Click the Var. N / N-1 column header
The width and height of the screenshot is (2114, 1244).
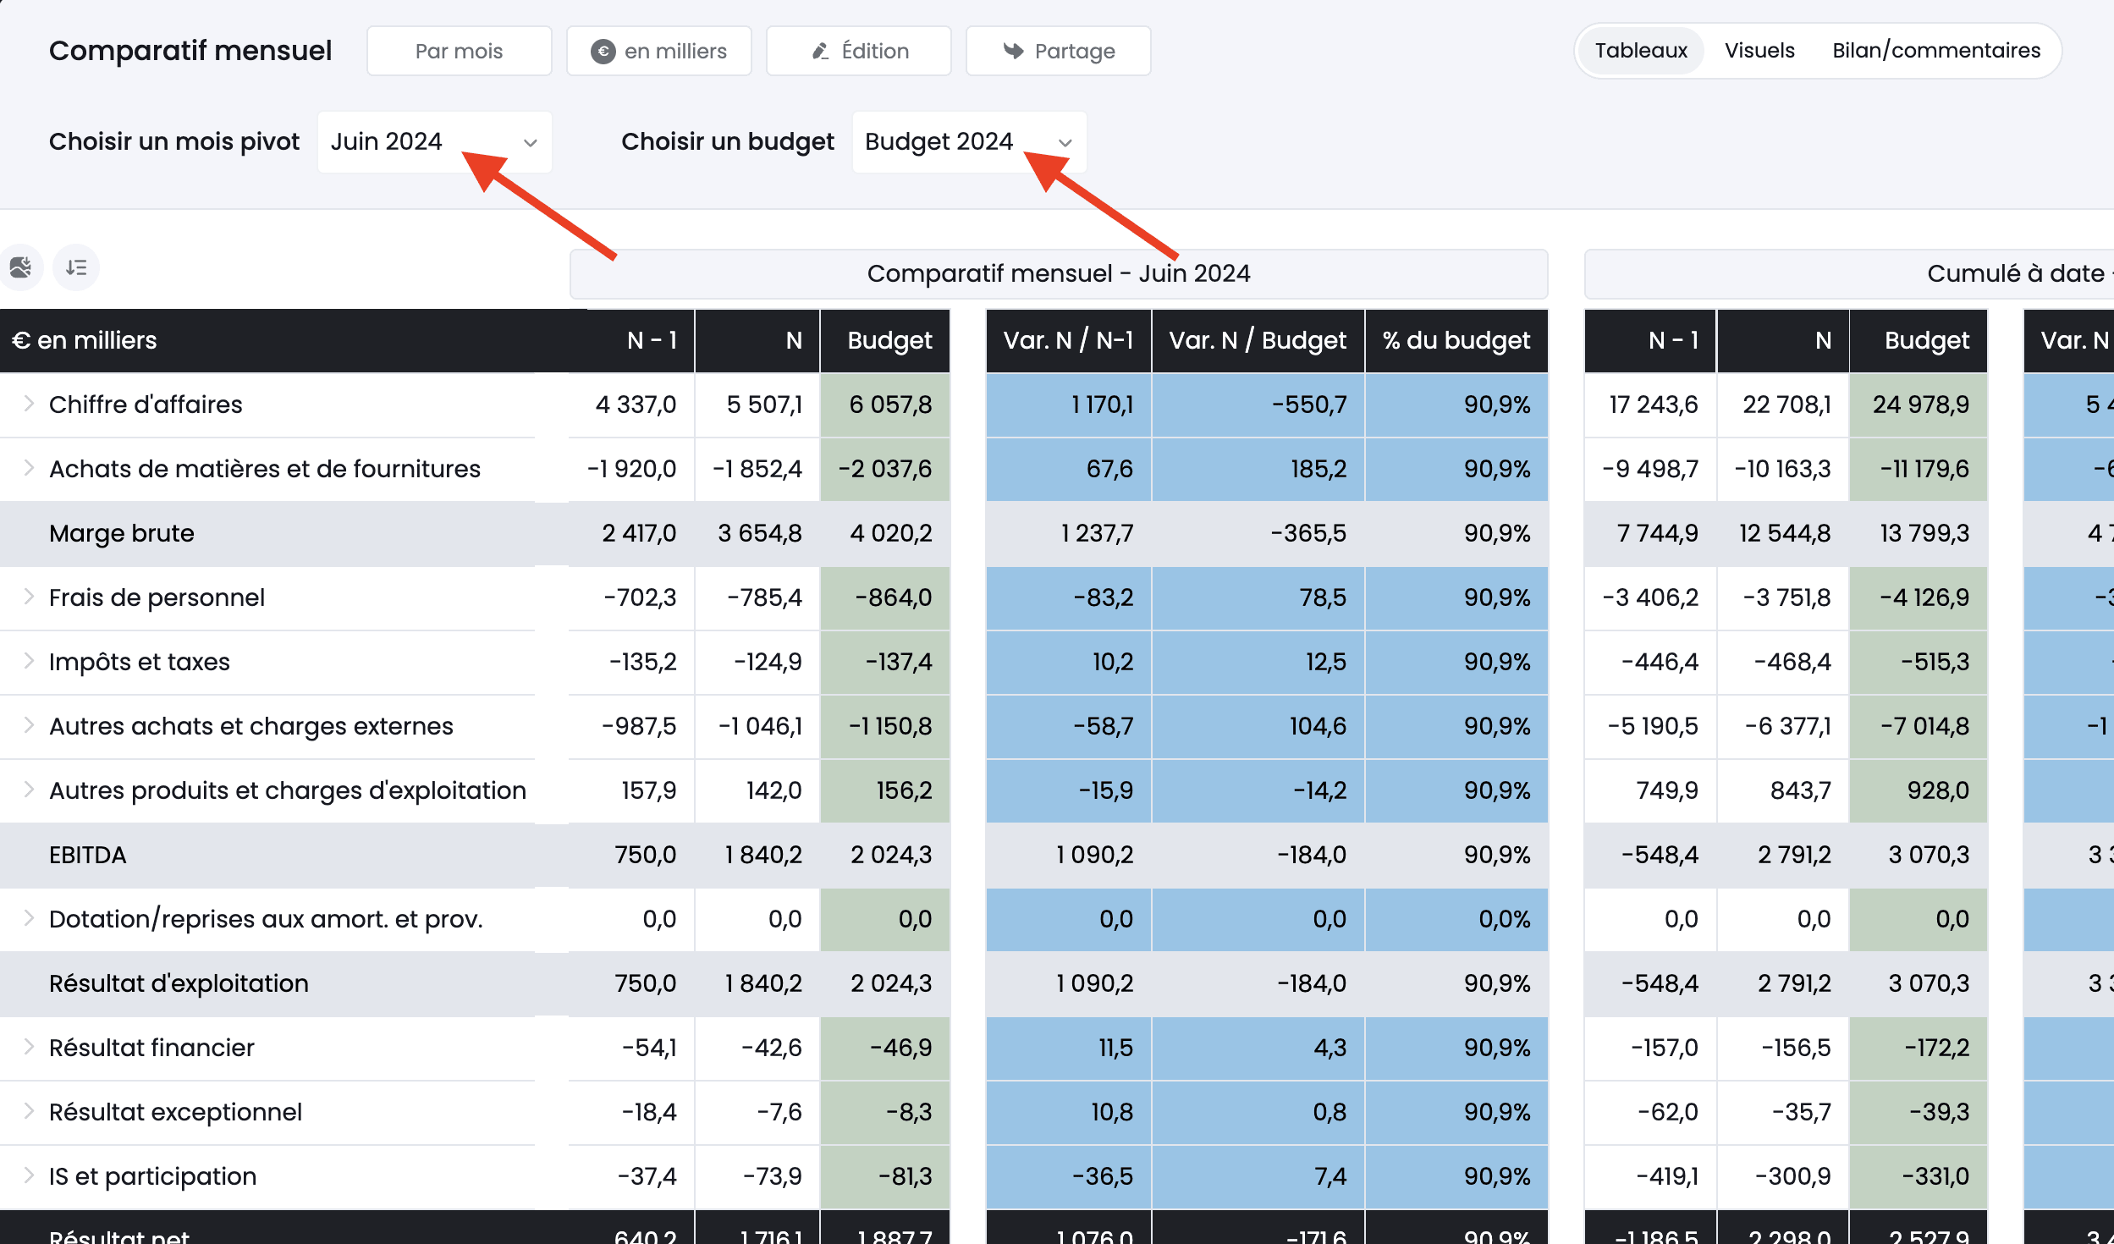(x=1068, y=340)
